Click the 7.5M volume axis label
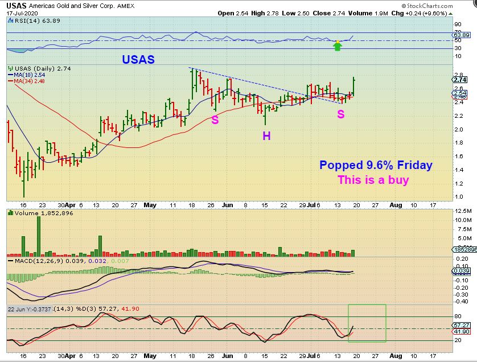The image size is (477, 362). [464, 229]
